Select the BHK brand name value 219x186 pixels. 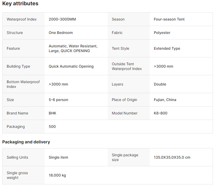tap(53, 113)
